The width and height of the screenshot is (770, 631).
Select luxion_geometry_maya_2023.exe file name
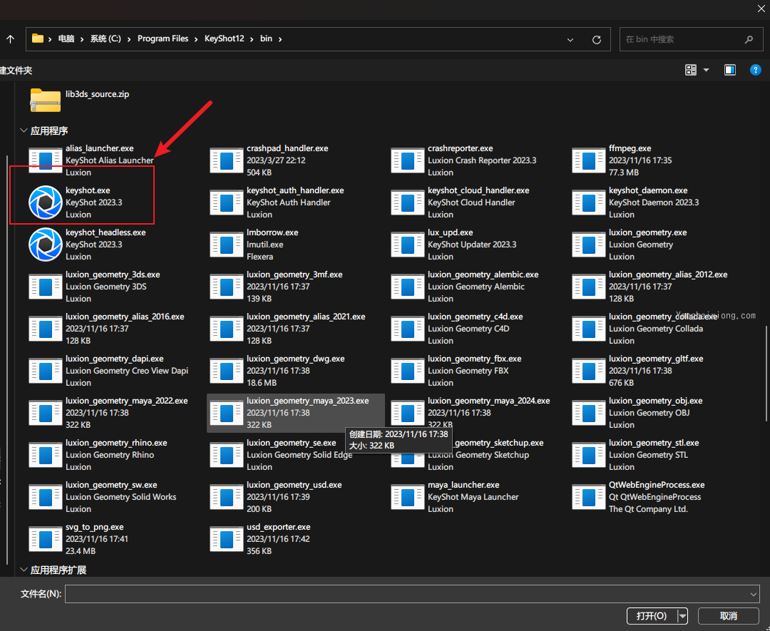(x=308, y=401)
